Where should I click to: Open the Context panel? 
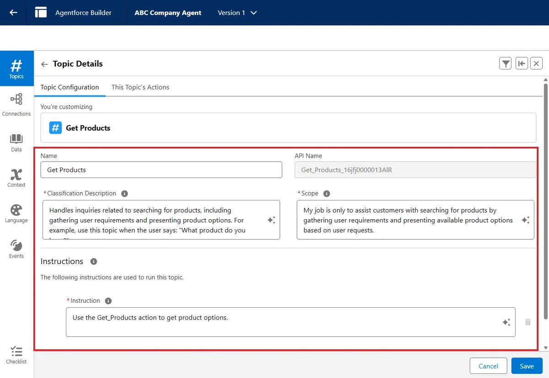(16, 178)
